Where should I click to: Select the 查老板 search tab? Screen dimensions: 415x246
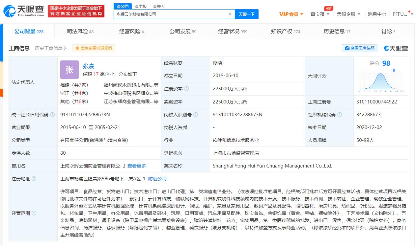tap(141, 6)
